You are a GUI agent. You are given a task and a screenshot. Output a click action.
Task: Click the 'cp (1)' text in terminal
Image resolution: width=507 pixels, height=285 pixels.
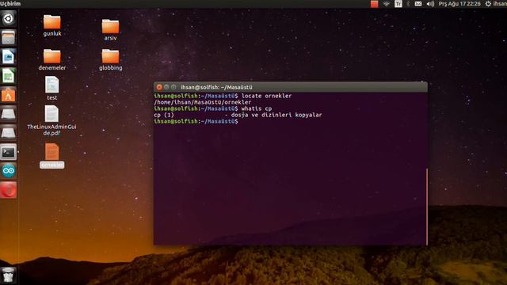pos(164,115)
